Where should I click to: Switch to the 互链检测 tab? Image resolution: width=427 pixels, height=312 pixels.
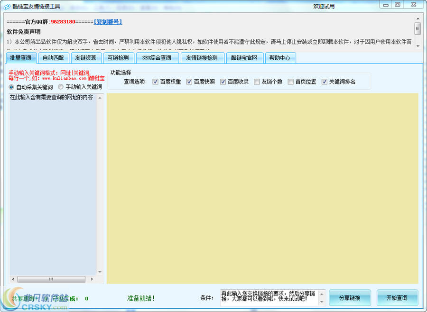[x=118, y=58]
